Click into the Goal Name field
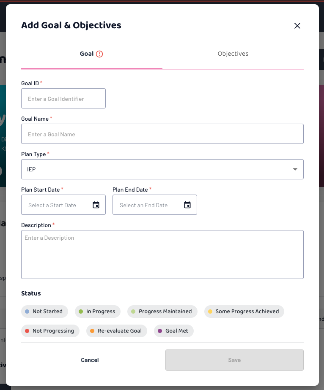The image size is (324, 390). click(162, 134)
